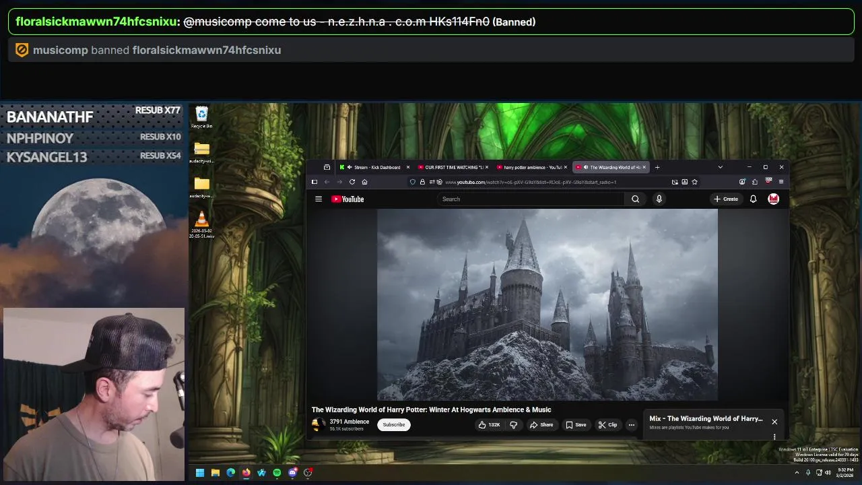
Task: Switch to harry potter ambience tab
Action: point(532,167)
